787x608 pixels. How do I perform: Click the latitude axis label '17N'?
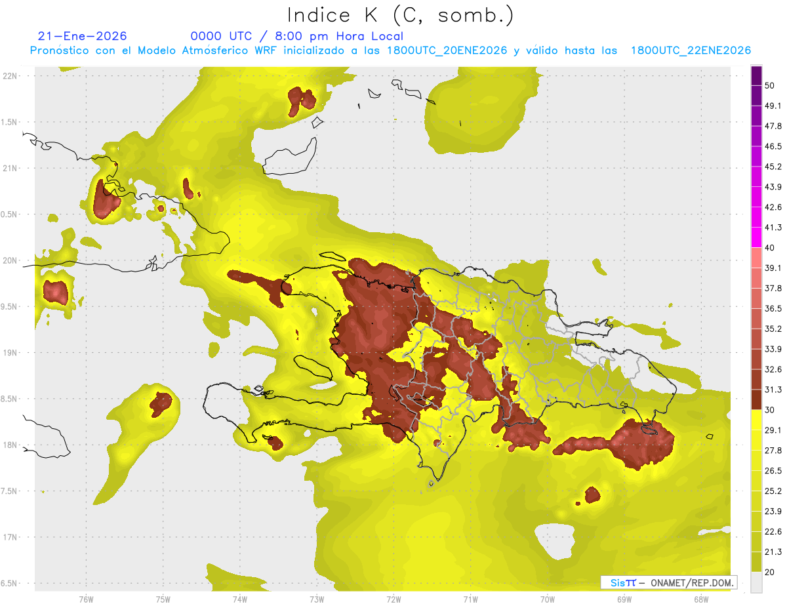[x=10, y=537]
